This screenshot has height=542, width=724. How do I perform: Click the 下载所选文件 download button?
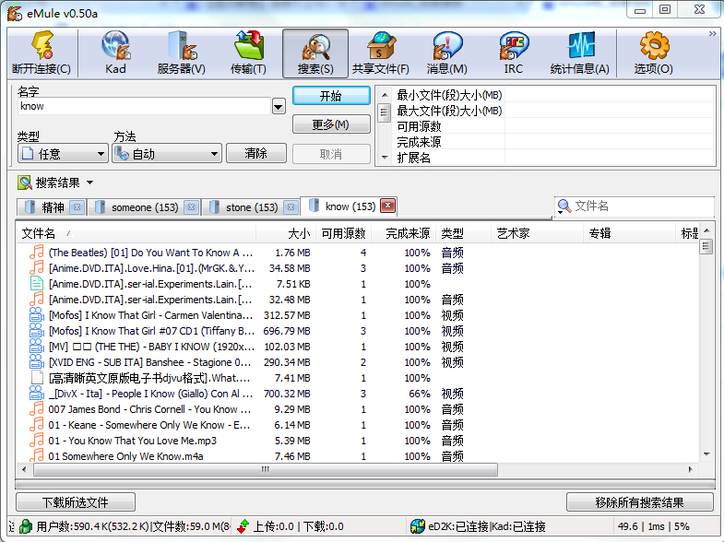(76, 502)
